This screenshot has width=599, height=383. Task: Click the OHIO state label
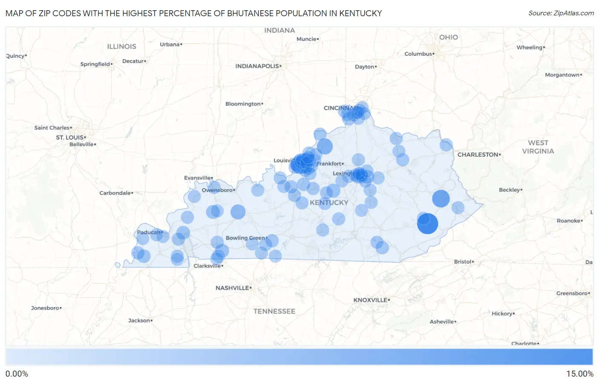[449, 37]
